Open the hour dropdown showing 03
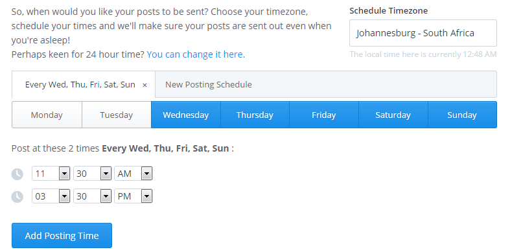Viewport: 510px width, 252px height. (51, 196)
